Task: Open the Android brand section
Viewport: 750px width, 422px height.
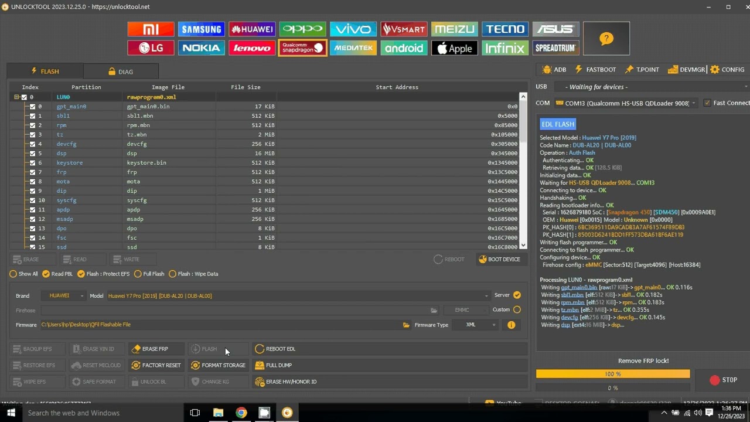Action: pyautogui.click(x=404, y=48)
